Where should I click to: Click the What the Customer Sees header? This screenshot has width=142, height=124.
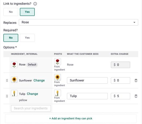click(83, 54)
